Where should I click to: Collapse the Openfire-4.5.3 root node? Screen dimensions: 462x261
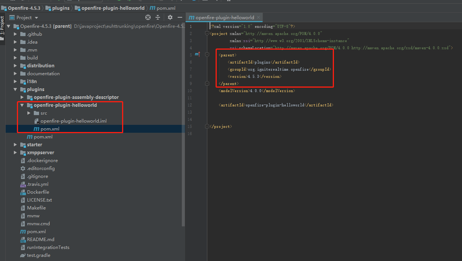tap(9, 26)
